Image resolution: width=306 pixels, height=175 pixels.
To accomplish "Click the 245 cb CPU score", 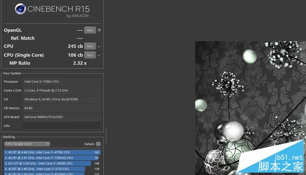I will [76, 46].
